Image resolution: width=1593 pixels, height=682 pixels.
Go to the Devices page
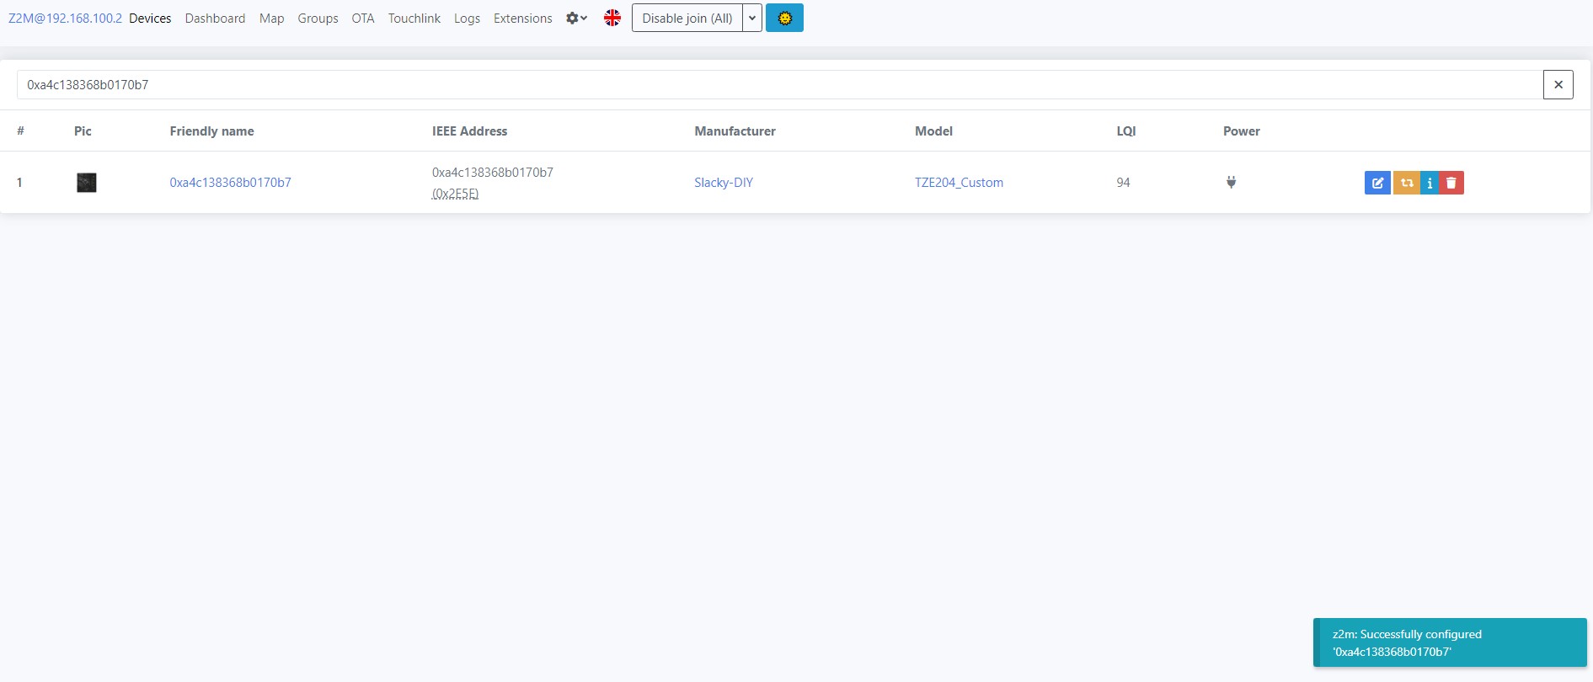pyautogui.click(x=150, y=19)
